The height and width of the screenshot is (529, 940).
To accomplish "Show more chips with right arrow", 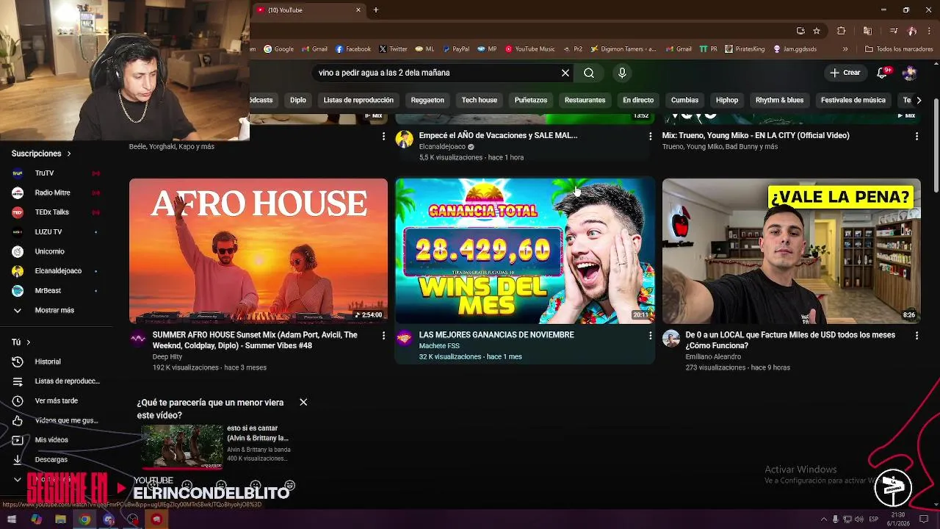I will (918, 100).
